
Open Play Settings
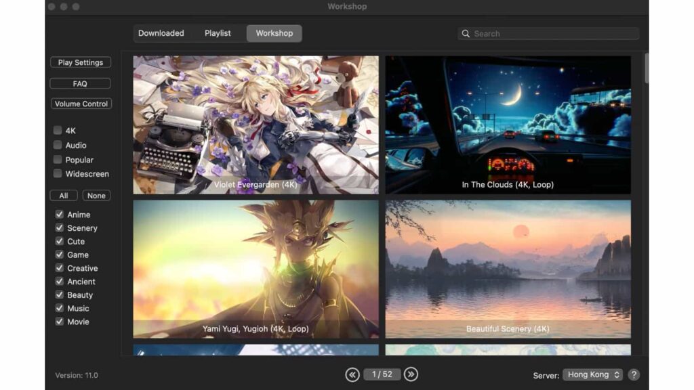coord(80,62)
